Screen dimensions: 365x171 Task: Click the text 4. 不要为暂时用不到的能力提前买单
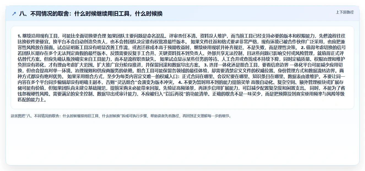(214, 82)
